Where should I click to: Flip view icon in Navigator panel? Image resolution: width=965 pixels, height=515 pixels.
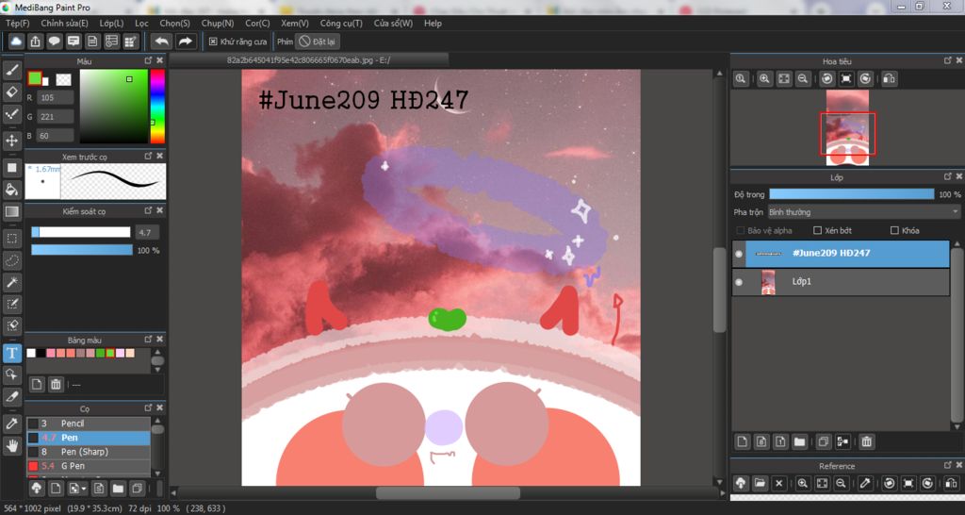(x=889, y=79)
